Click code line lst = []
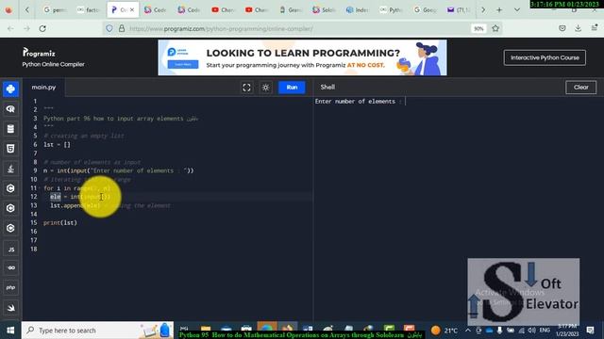Screen dimensions: 604x339 coord(57,144)
